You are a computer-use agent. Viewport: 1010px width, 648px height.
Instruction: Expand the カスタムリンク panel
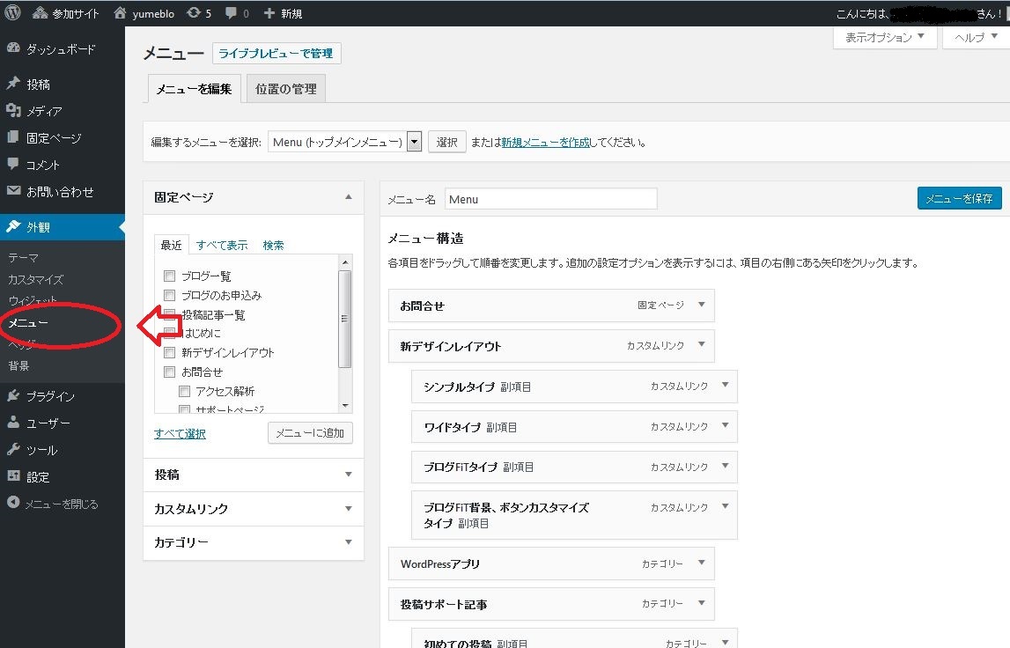coord(253,509)
